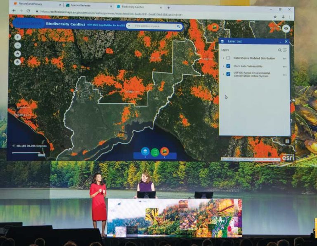This screenshot has height=246, width=317.
Task: Toggle the eye overview icon at top-right of map
Action: point(286,28)
